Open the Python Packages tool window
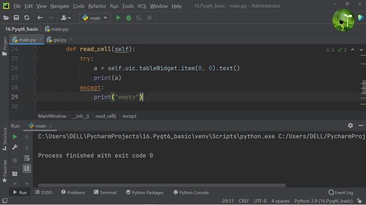 (145, 192)
